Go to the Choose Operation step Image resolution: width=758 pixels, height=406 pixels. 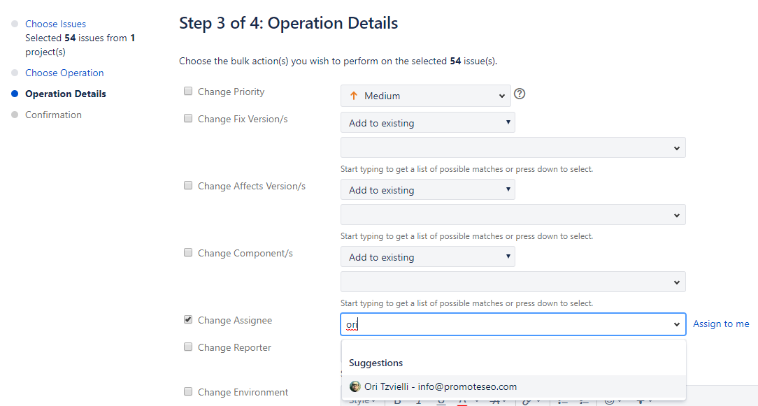pyautogui.click(x=64, y=73)
